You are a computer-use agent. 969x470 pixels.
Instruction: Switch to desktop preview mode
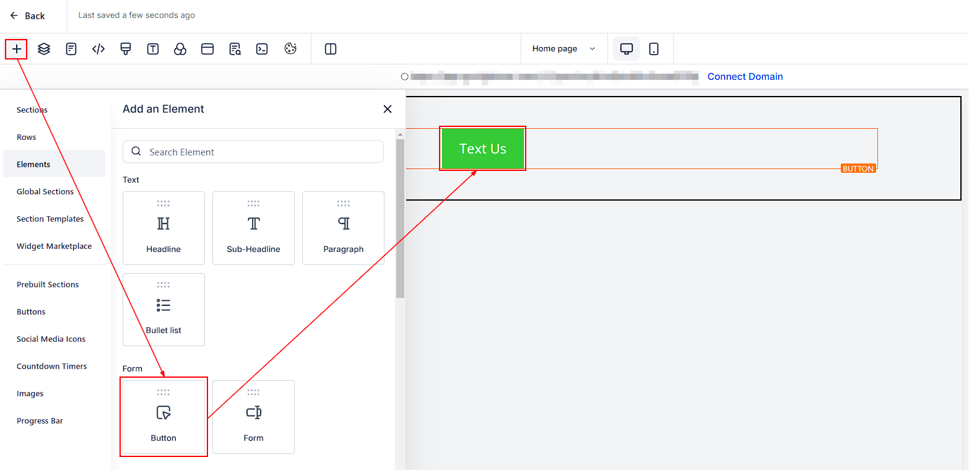627,49
